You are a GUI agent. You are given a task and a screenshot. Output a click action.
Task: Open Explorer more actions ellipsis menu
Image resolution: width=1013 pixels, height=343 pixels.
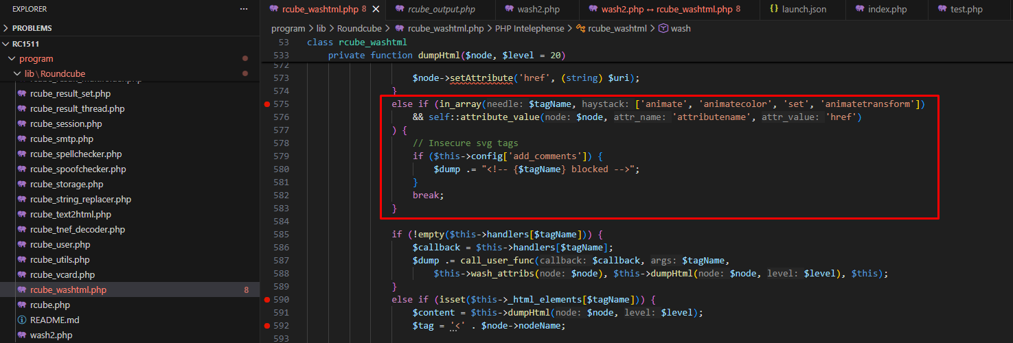pyautogui.click(x=244, y=9)
